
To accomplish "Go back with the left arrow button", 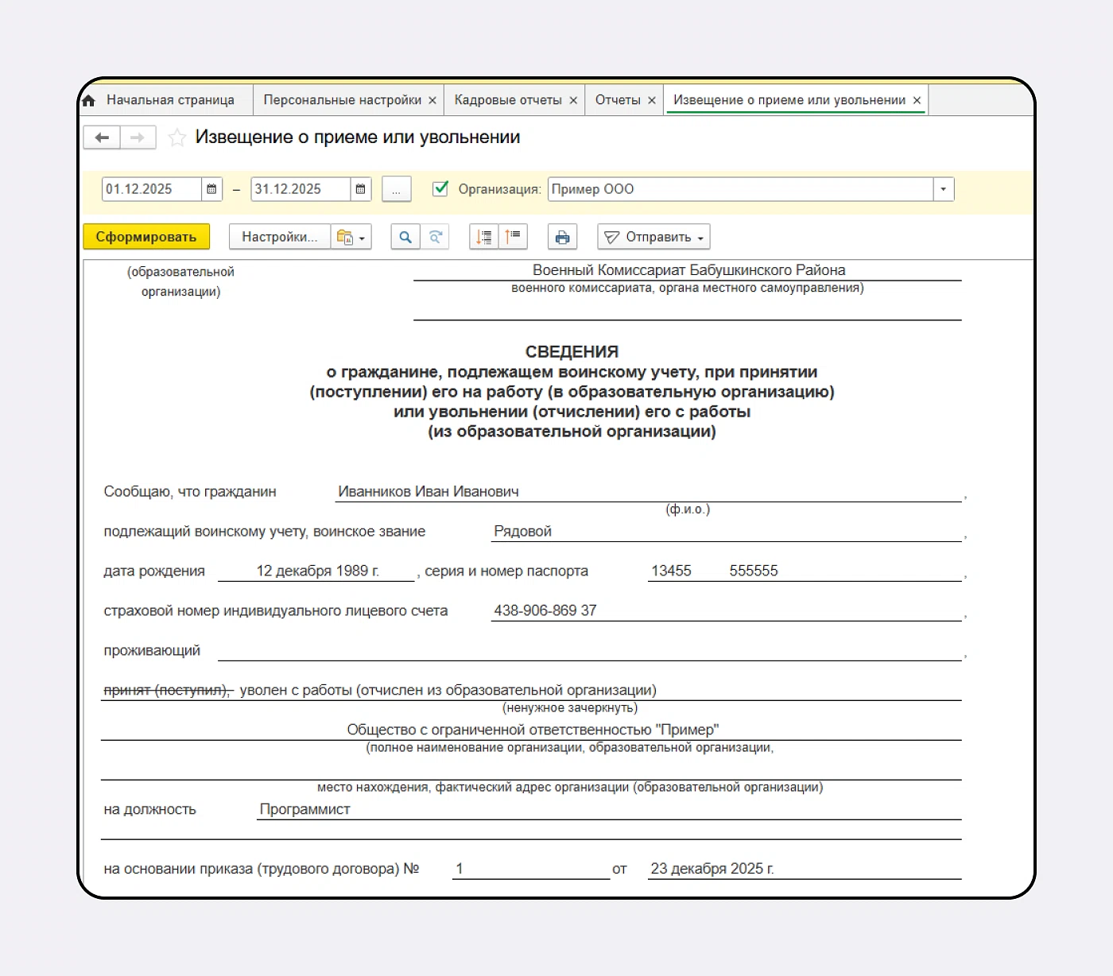I will pos(102,137).
